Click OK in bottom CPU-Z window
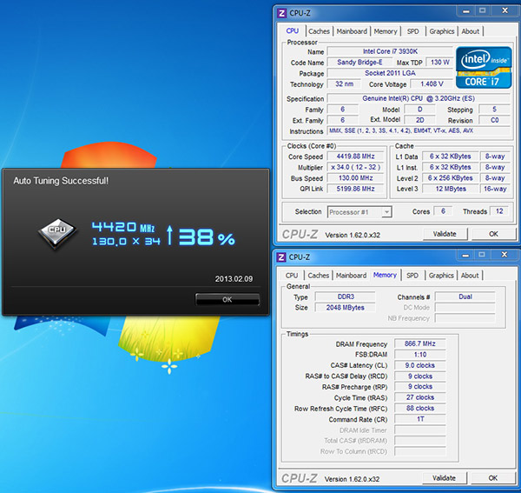521x493 pixels. 492,478
